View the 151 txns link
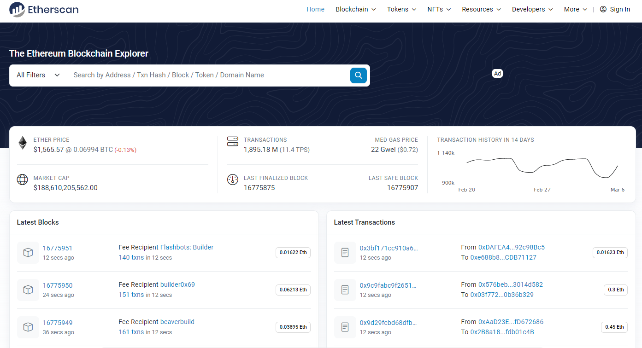The width and height of the screenshot is (642, 348). (131, 295)
